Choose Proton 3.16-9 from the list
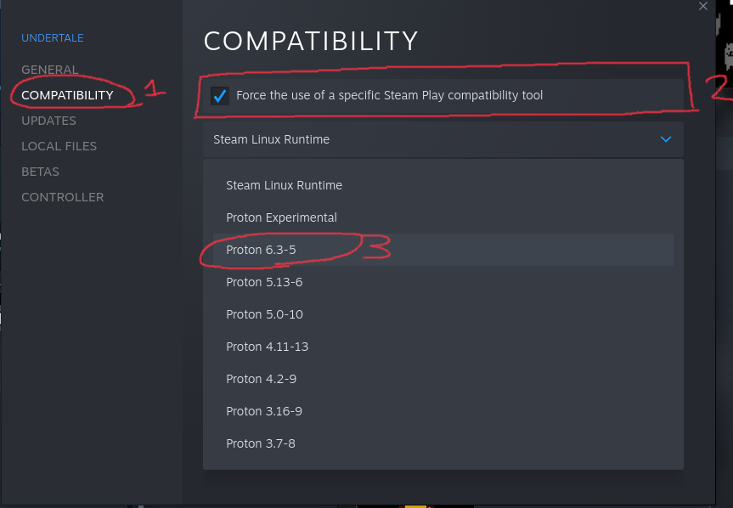Image resolution: width=733 pixels, height=508 pixels. tap(264, 411)
